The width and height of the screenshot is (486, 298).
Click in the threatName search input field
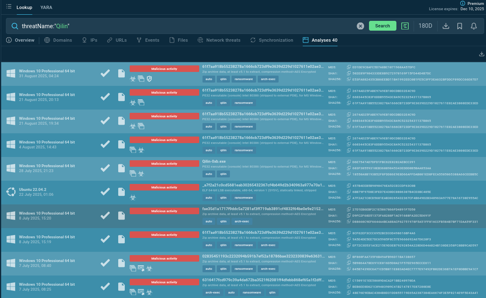point(184,26)
